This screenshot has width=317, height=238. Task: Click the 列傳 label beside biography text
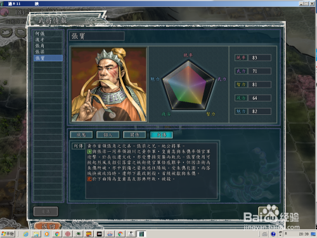79,146
